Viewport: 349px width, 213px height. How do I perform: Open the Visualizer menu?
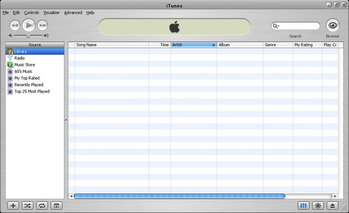pos(52,13)
